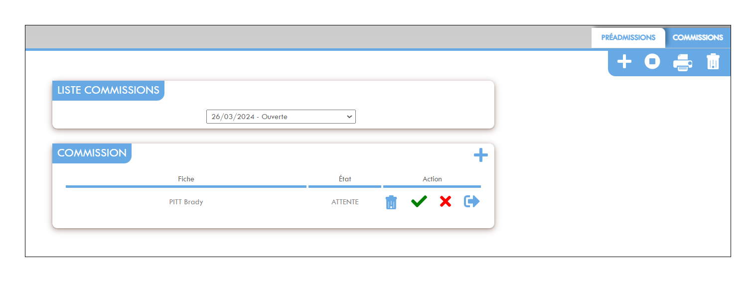
Task: Expand the commission list chevron arrow
Action: [x=349, y=117]
